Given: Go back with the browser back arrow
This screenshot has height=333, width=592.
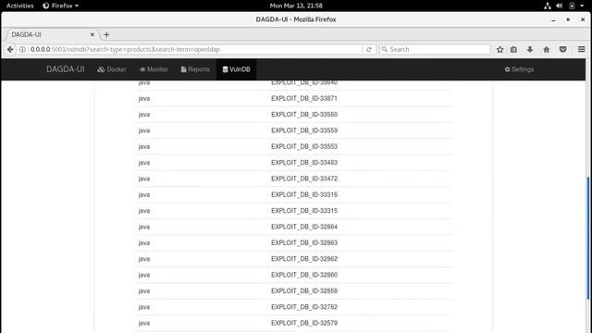Looking at the screenshot, I should pos(10,49).
